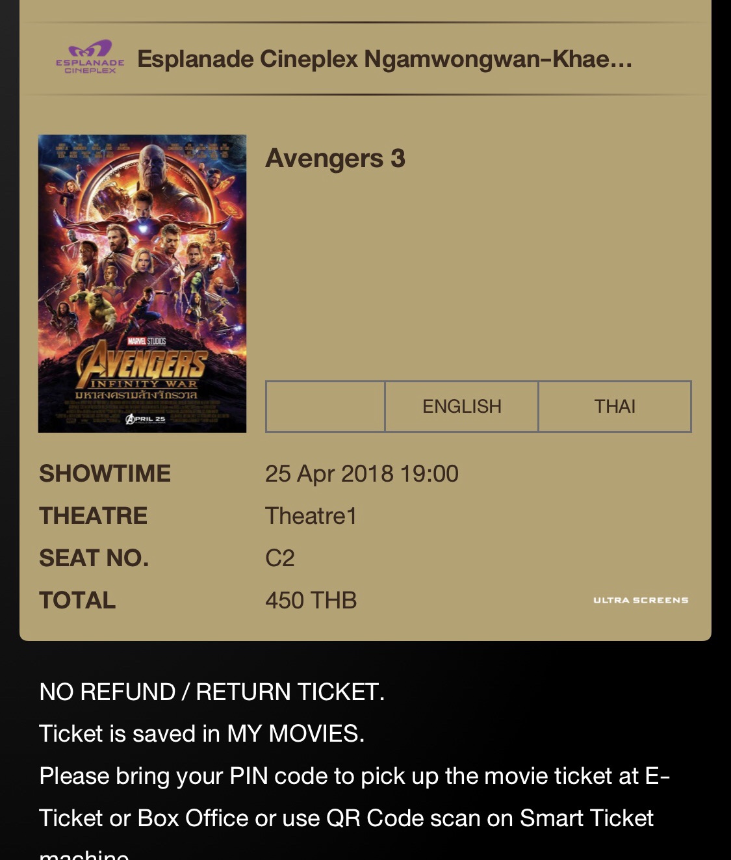The image size is (731, 860).
Task: Select the THAI subtitle cell
Action: pos(615,406)
